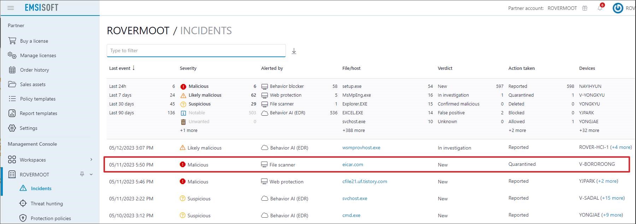Click the Policy templates list icon
The image size is (636, 224).
click(x=12, y=99)
